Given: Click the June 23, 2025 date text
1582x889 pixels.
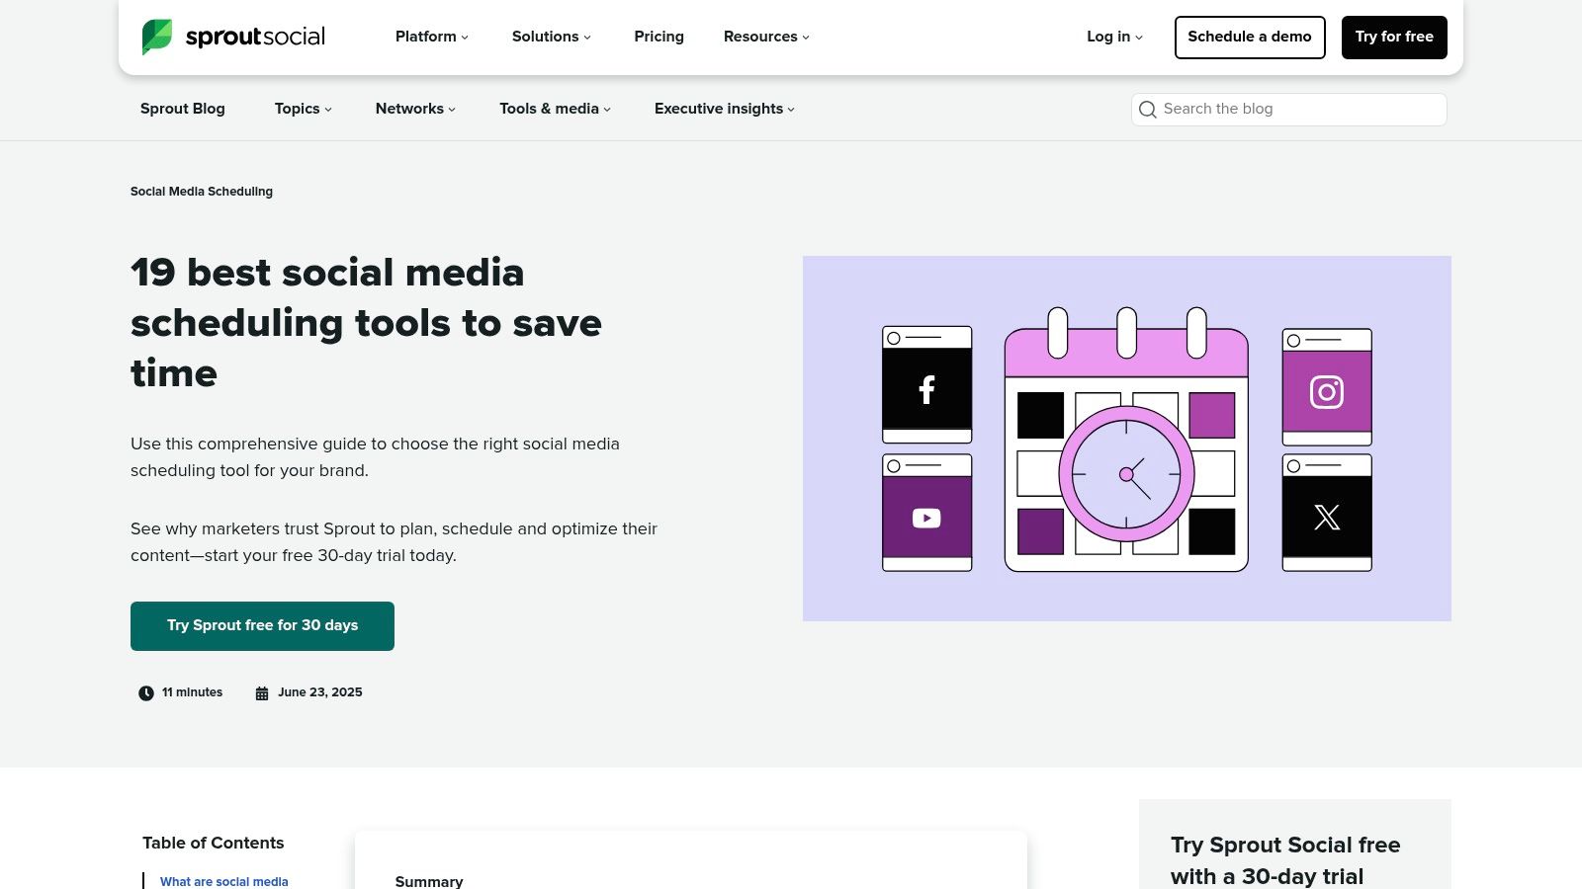Looking at the screenshot, I should click(x=320, y=692).
